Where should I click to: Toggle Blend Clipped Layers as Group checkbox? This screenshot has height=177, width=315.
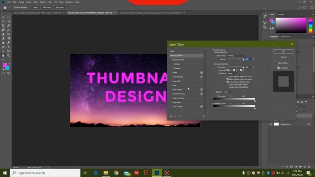pyautogui.click(x=227, y=79)
